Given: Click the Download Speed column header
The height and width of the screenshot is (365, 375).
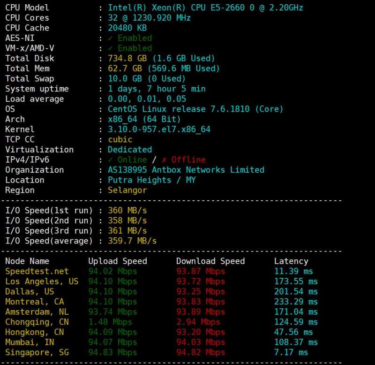Looking at the screenshot, I should pyautogui.click(x=210, y=261).
